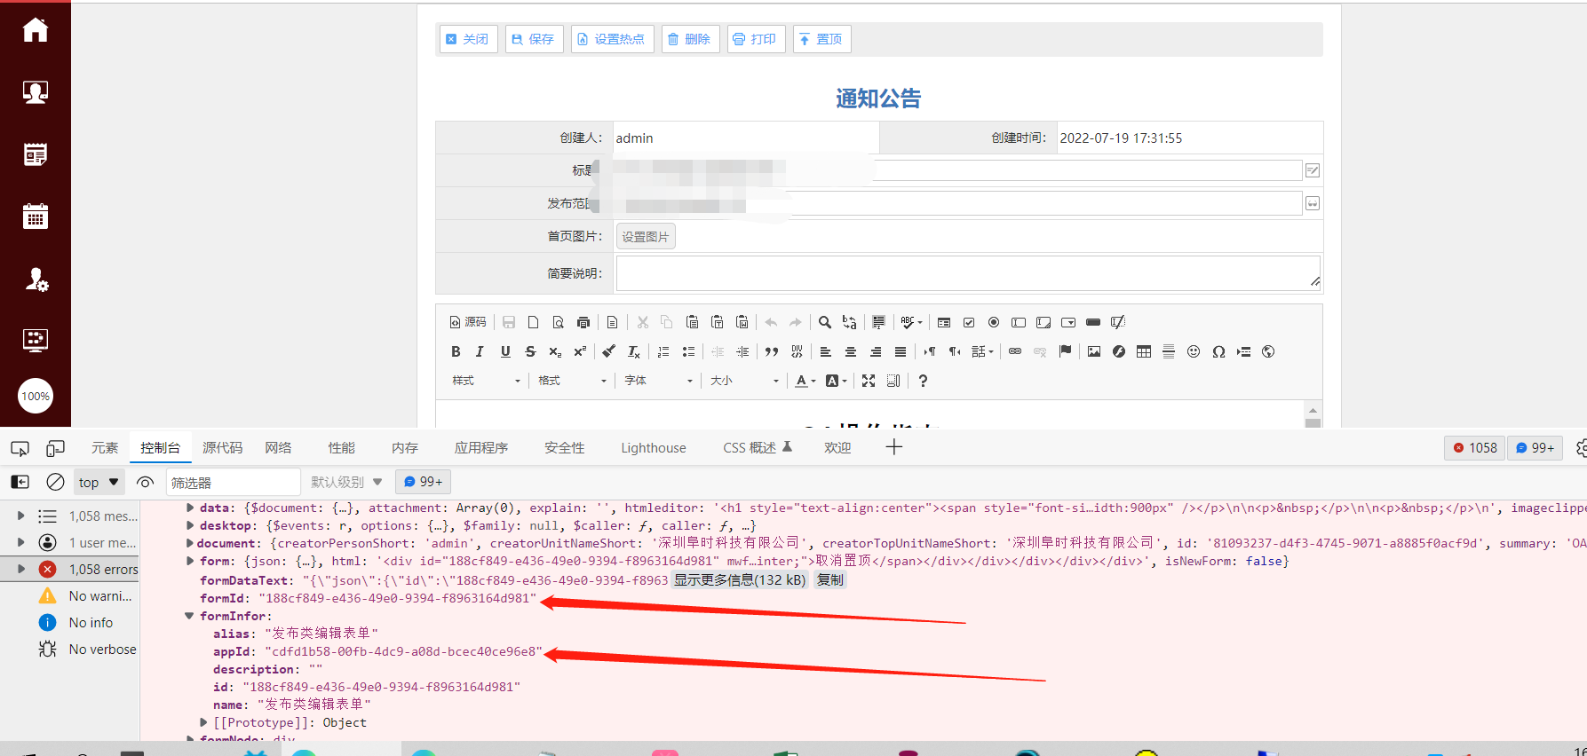Insert a special character (Omega)

tap(1218, 351)
